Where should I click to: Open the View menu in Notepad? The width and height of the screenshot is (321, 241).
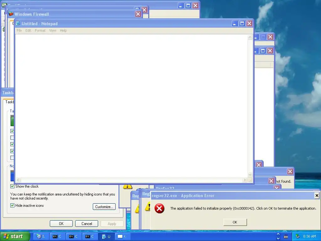(53, 30)
